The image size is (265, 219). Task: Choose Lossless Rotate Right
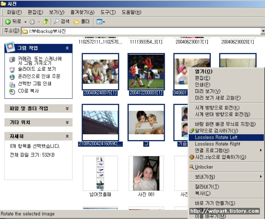point(226,144)
